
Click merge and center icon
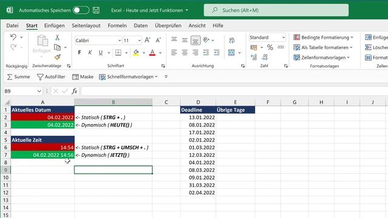[232, 53]
